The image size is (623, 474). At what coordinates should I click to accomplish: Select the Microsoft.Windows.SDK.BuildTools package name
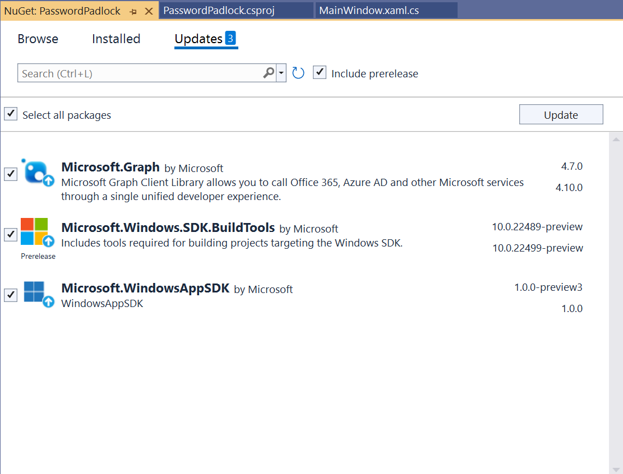click(x=168, y=227)
